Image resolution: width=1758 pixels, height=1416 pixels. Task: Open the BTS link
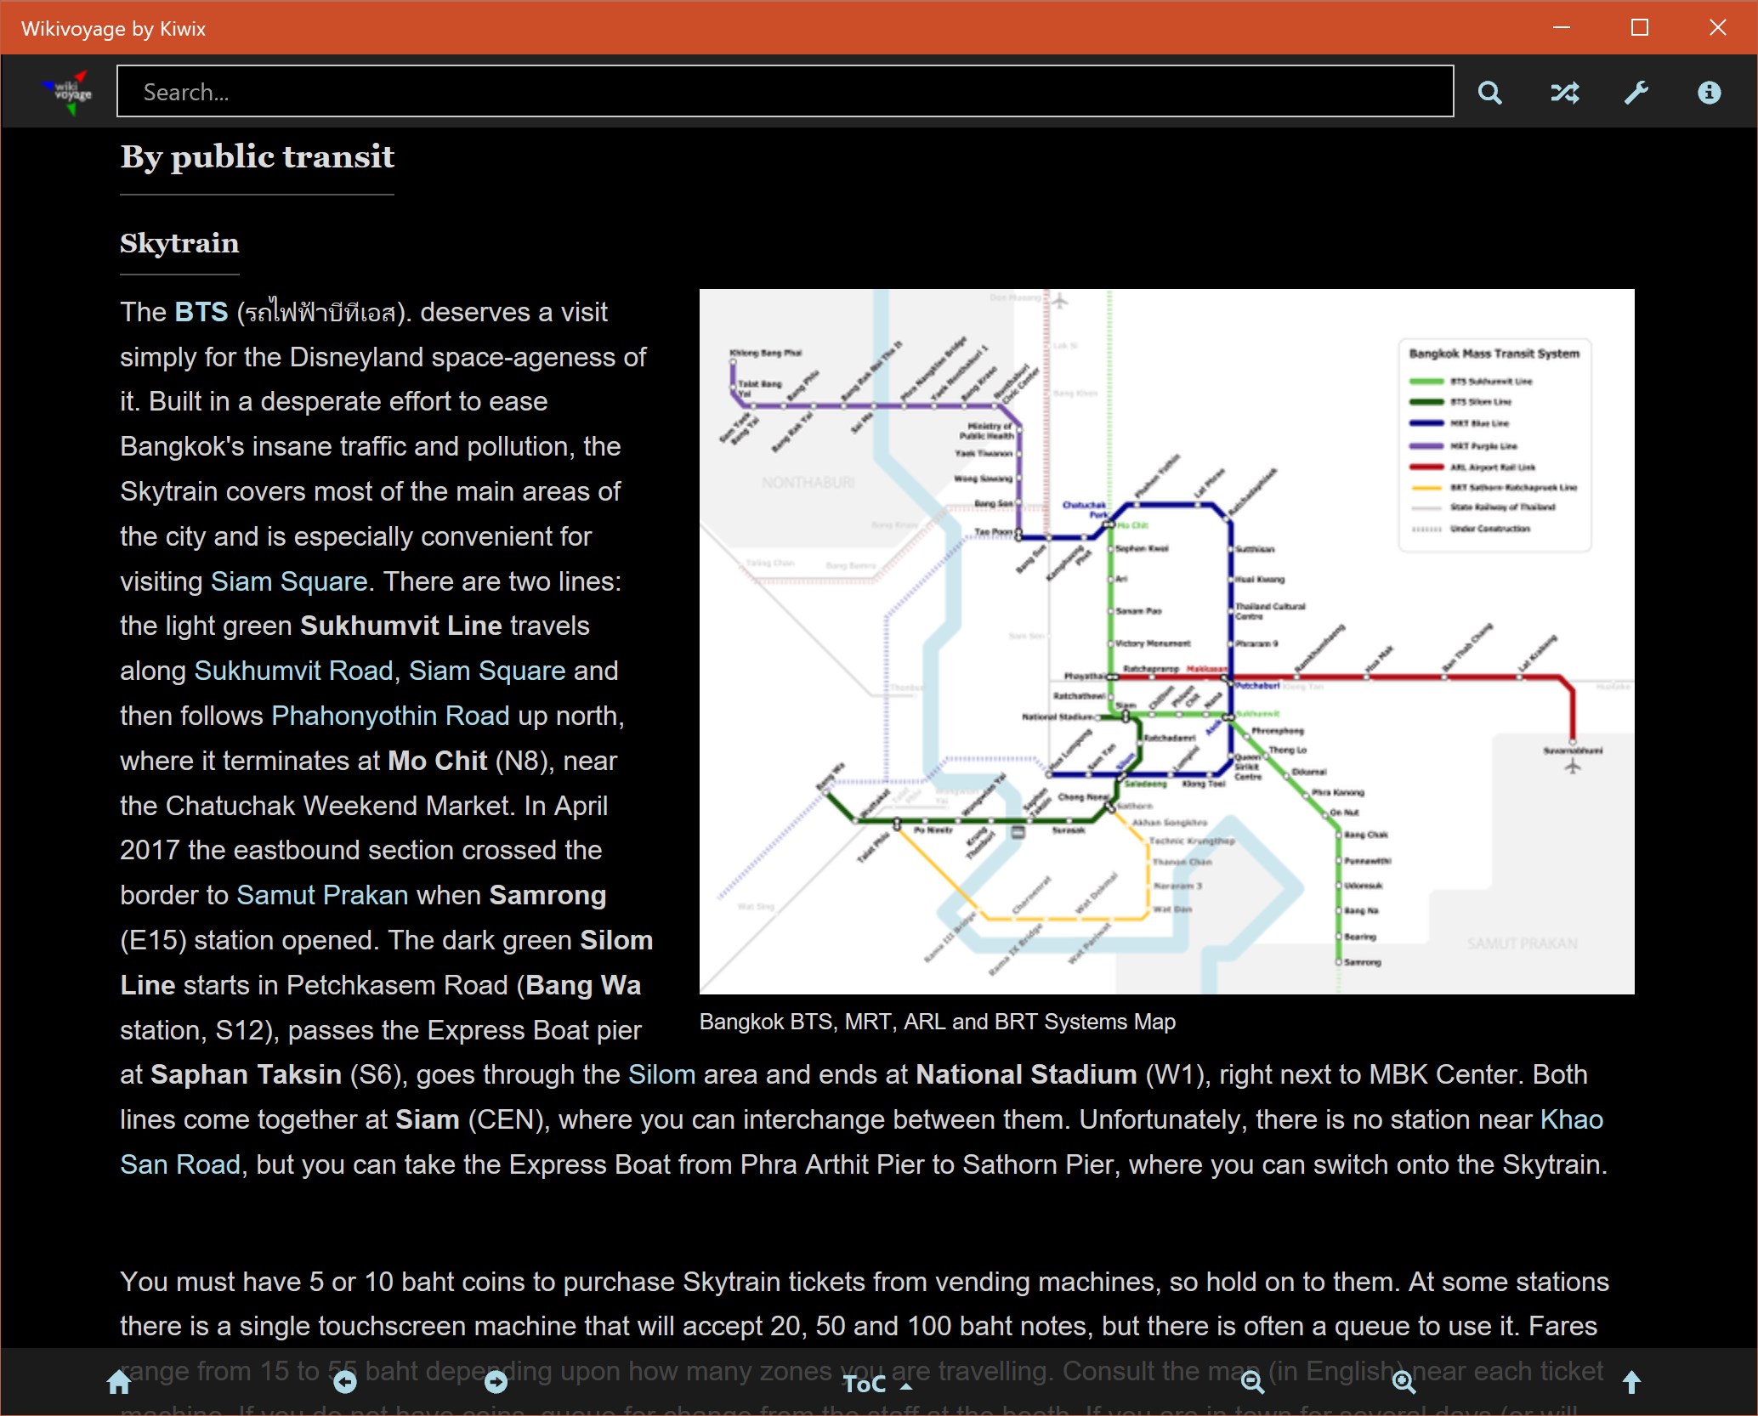pos(201,312)
